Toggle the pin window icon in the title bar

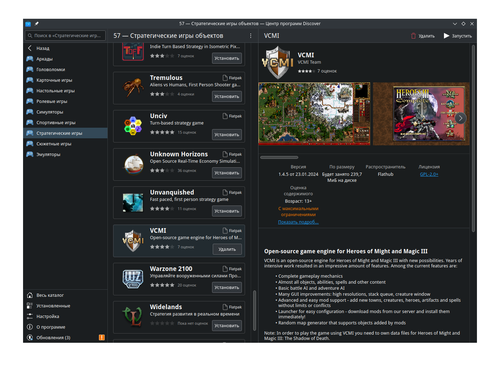click(x=37, y=24)
